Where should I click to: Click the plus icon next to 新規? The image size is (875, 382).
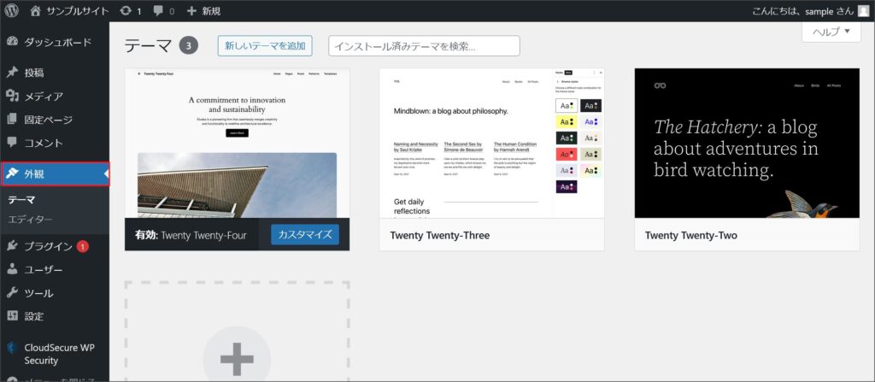[192, 10]
